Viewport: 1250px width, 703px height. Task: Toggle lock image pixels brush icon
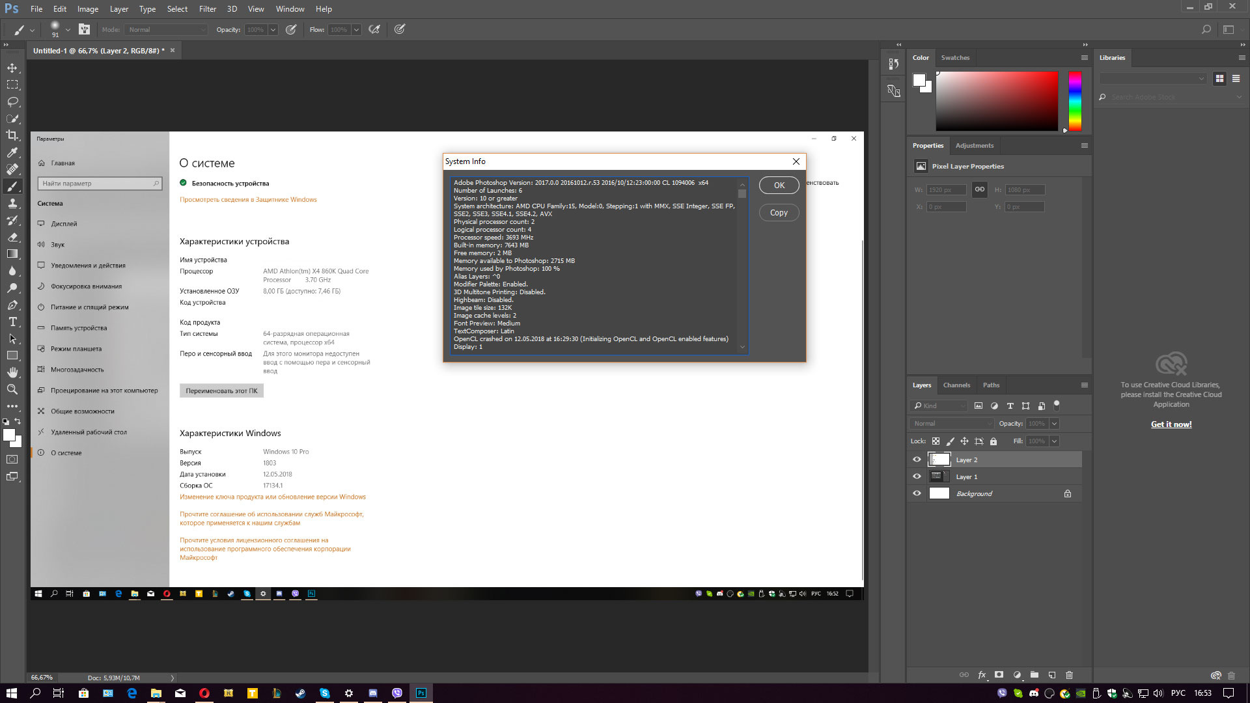click(951, 441)
